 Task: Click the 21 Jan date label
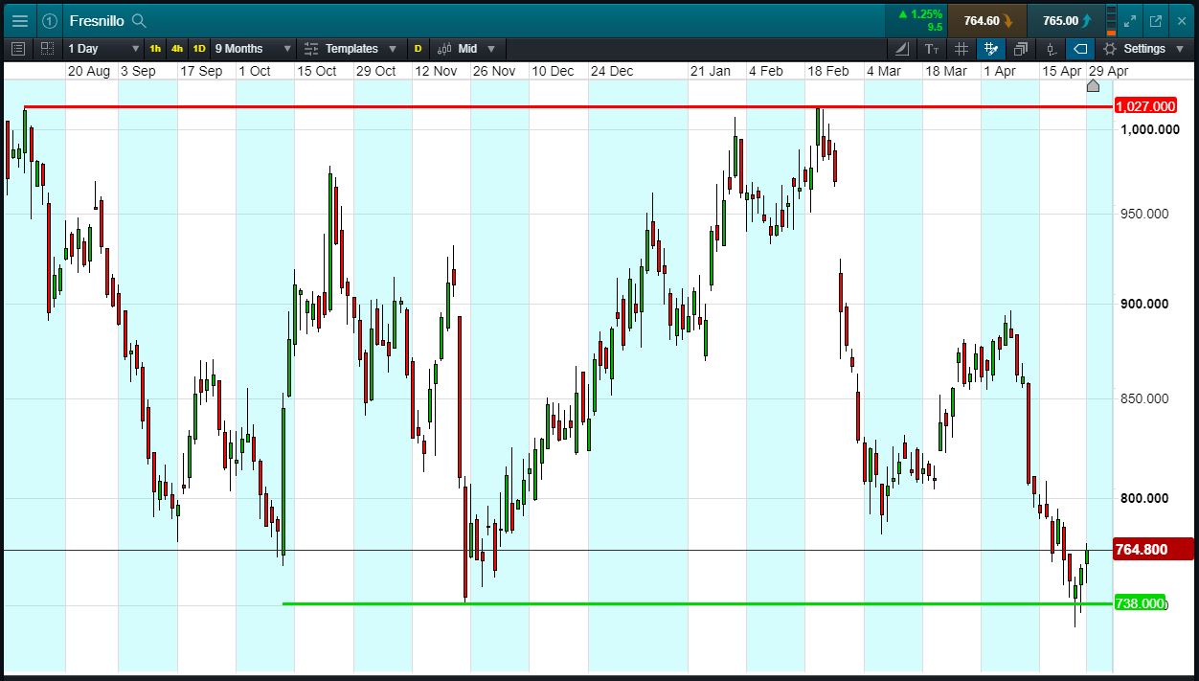[711, 71]
